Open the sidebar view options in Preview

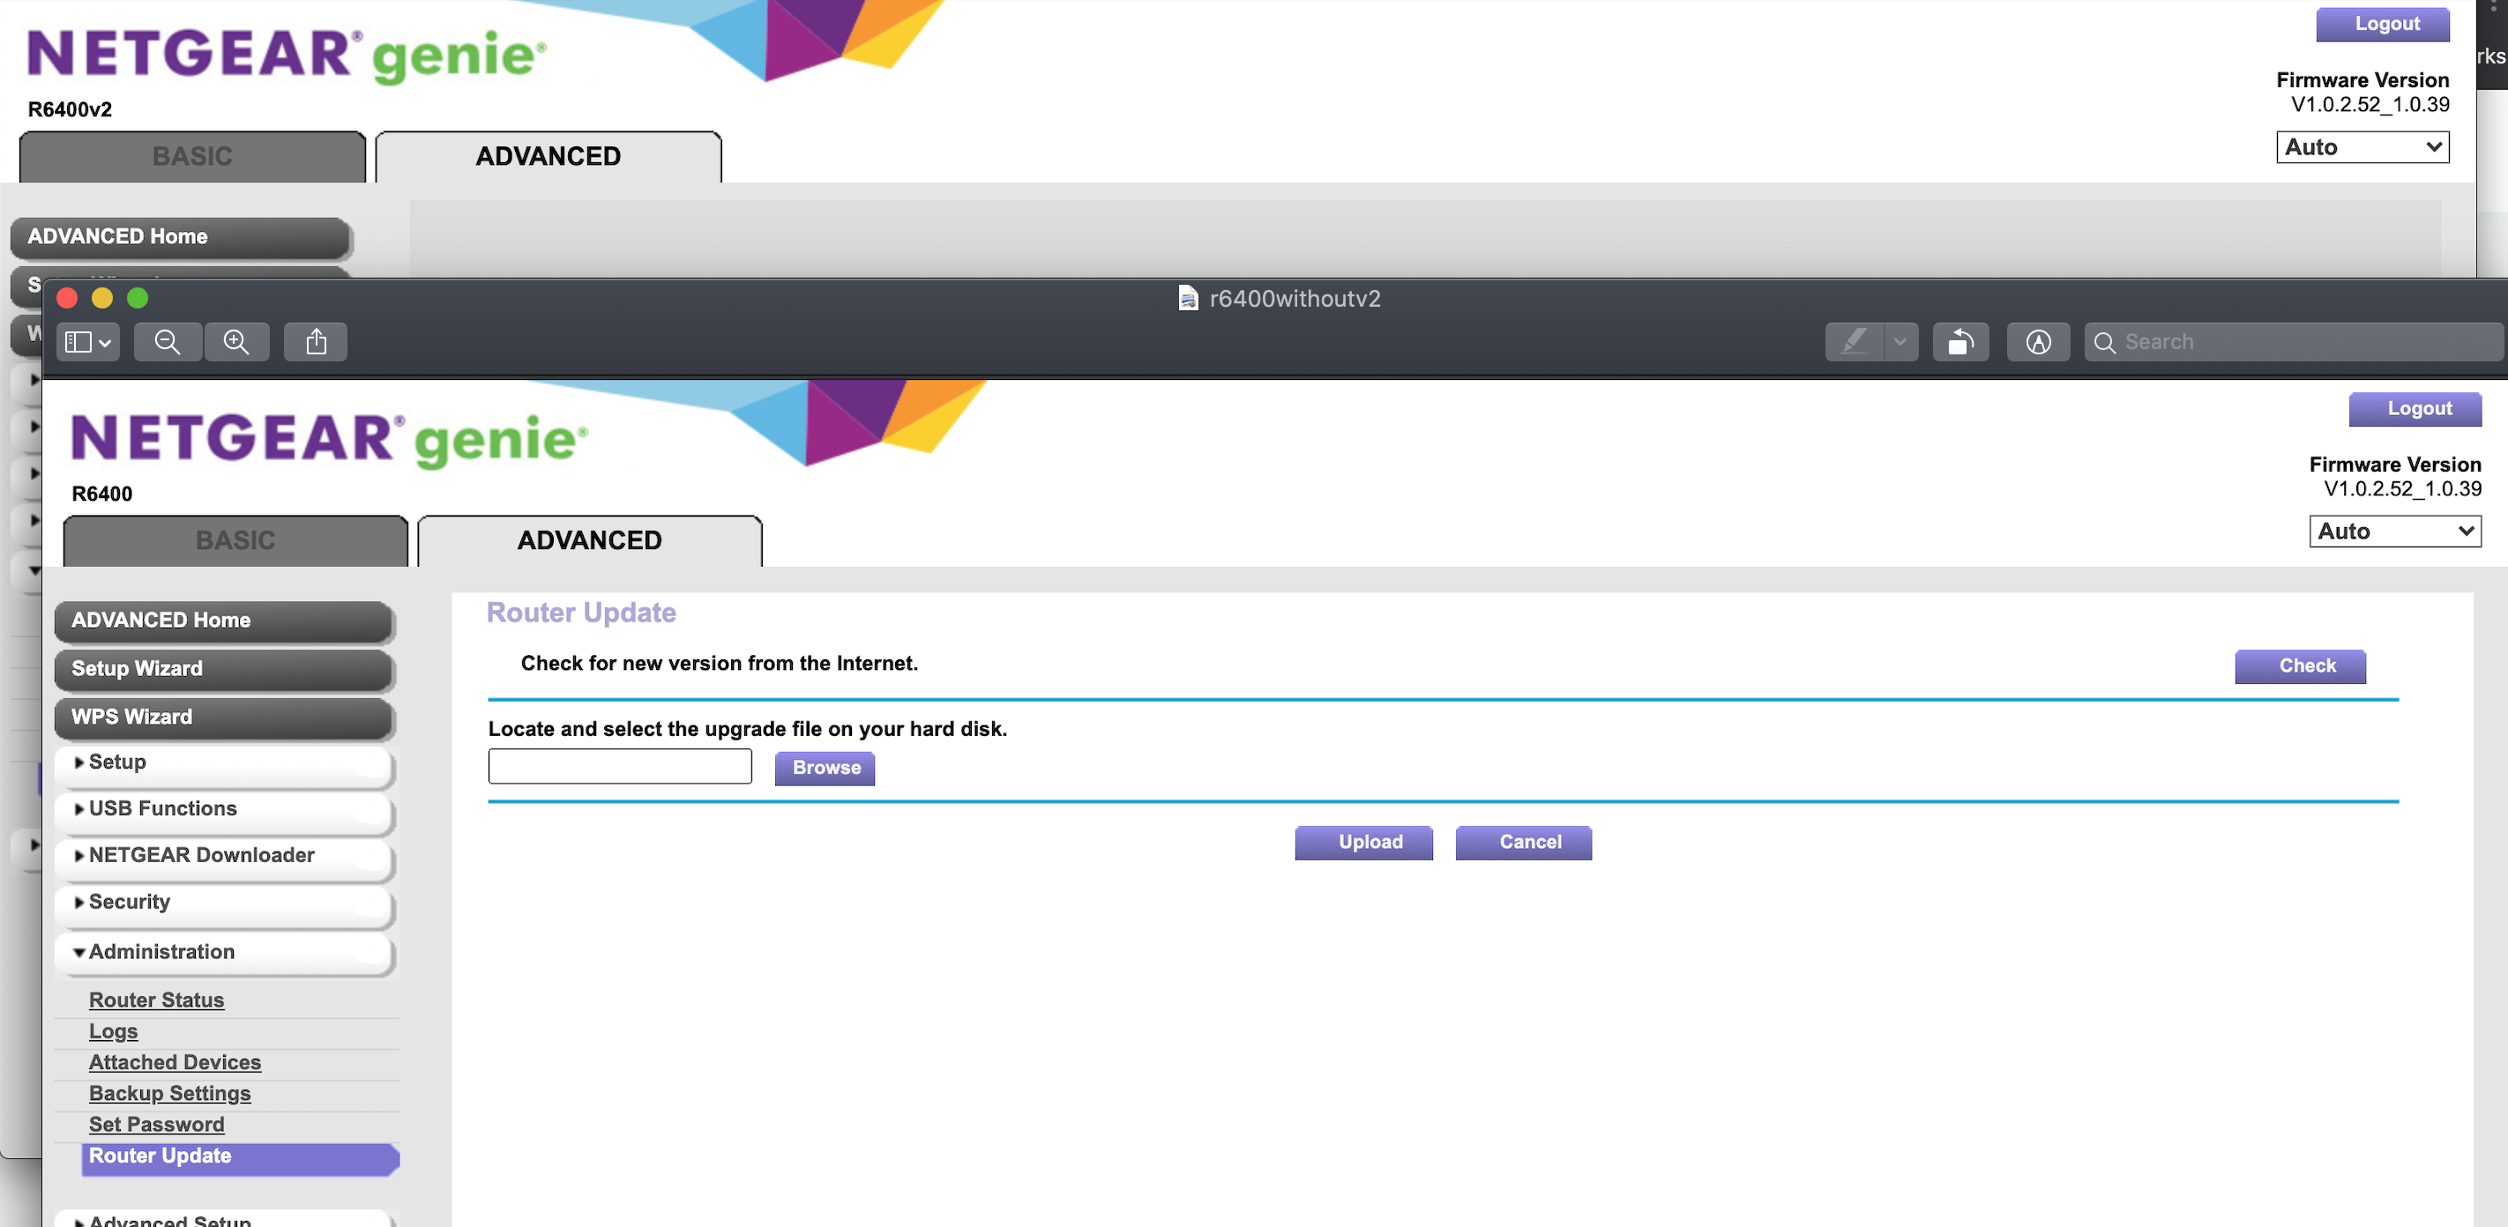pos(86,341)
